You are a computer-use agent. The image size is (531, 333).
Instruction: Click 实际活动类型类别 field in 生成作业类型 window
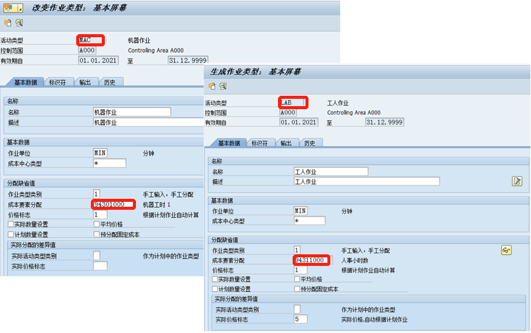click(297, 309)
